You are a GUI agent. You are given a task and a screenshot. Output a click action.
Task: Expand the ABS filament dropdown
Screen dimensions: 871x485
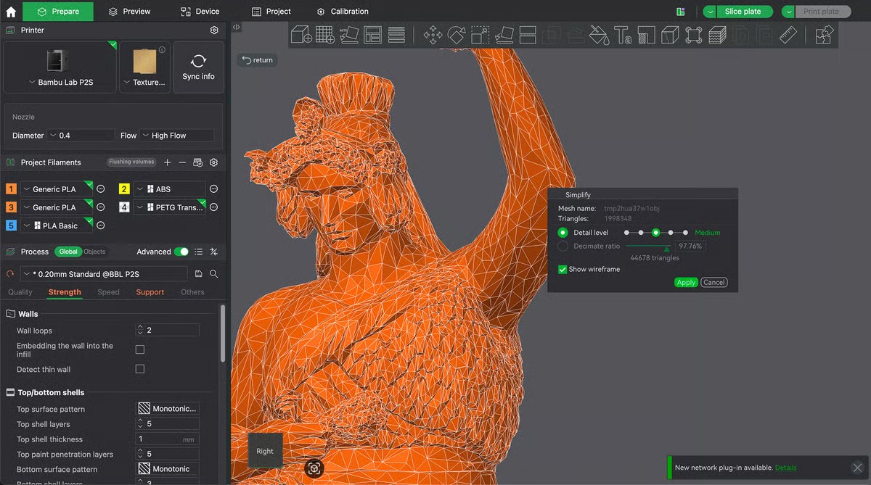click(169, 189)
